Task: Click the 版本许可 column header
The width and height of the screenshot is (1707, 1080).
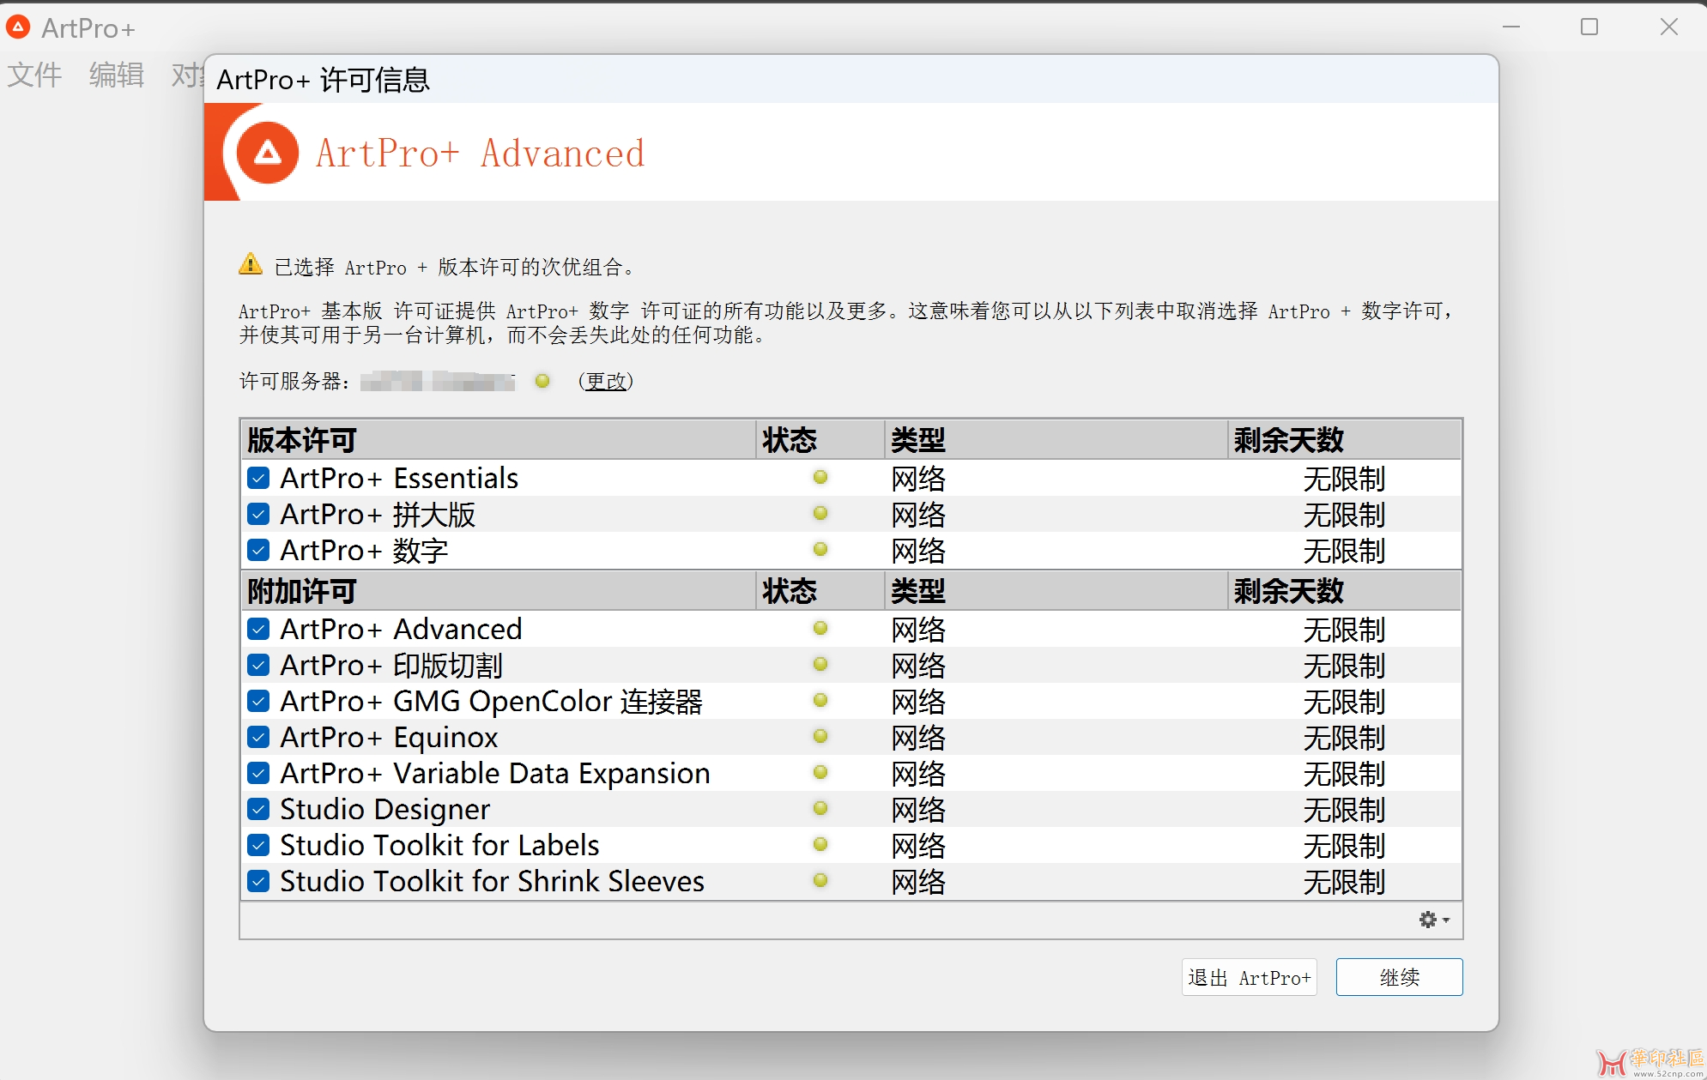Action: click(x=499, y=440)
